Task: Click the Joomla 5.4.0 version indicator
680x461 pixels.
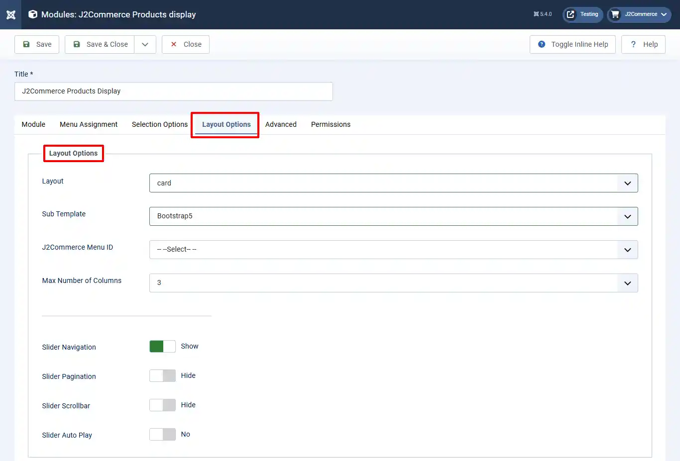Action: point(543,14)
